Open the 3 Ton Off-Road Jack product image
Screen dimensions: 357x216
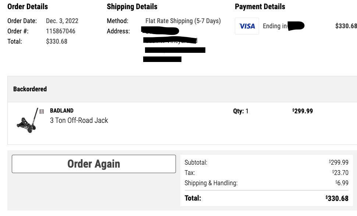(27, 120)
